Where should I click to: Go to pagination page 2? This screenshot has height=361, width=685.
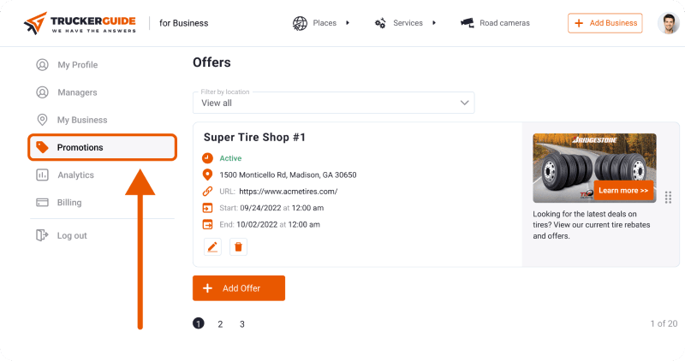[x=220, y=324]
